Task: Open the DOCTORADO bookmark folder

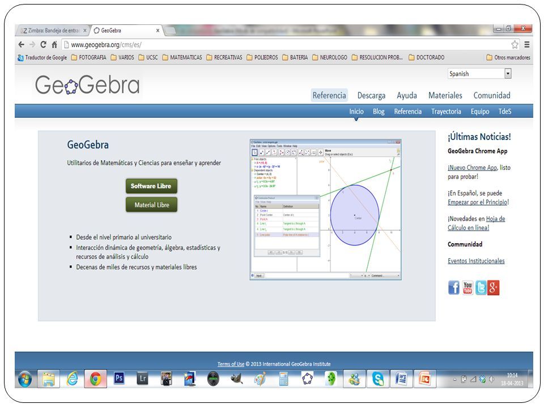Action: (x=426, y=57)
